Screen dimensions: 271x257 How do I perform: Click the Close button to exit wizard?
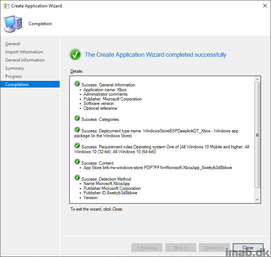coord(248,247)
